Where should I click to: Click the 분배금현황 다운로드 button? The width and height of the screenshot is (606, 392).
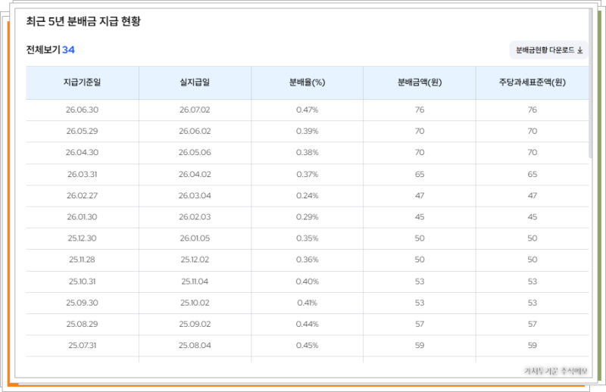pyautogui.click(x=548, y=50)
